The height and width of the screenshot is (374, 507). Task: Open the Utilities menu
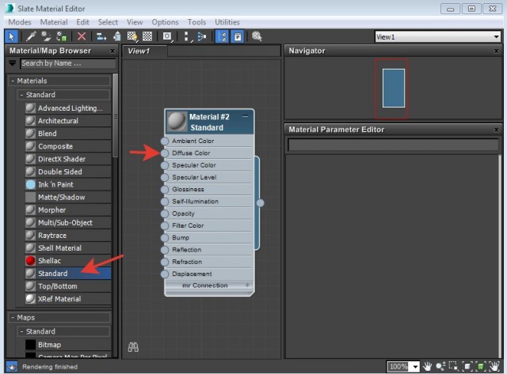[x=227, y=22]
